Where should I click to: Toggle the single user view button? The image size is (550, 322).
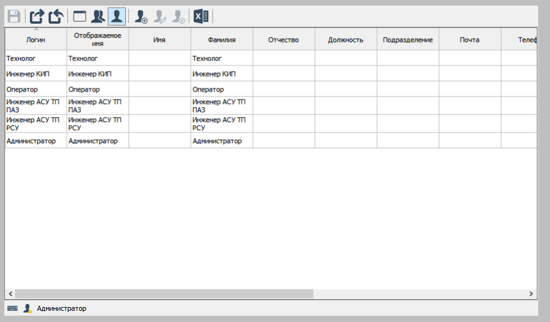tap(116, 16)
